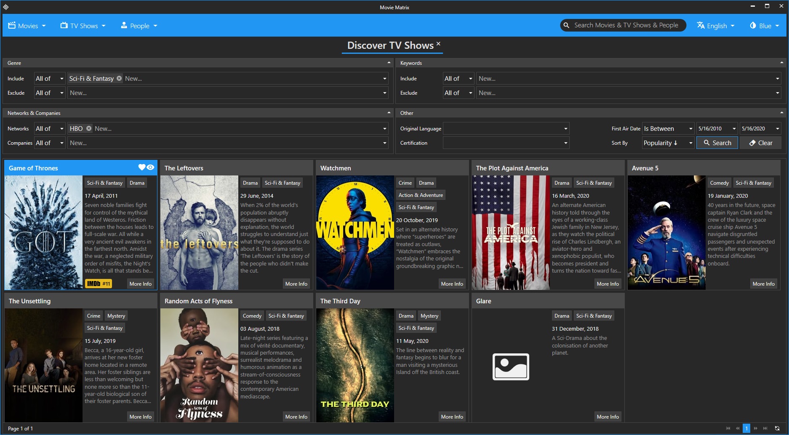
Task: Collapse the Keywords panel
Action: pos(781,63)
